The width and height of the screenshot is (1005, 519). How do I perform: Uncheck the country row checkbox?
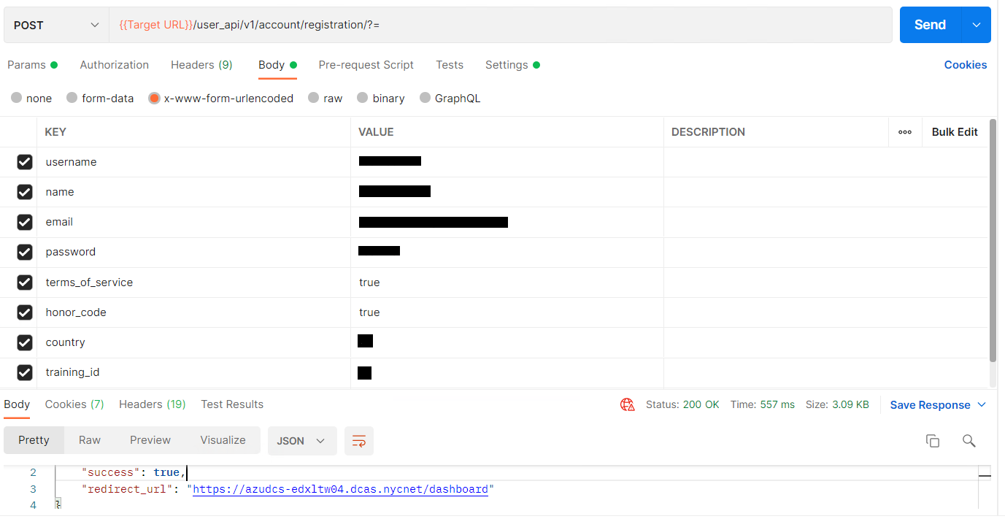(x=25, y=342)
